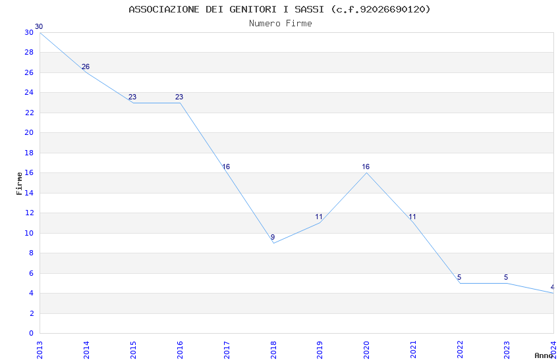Click the data label 30 at 2013
The width and height of the screenshot is (560, 362).
pos(39,26)
